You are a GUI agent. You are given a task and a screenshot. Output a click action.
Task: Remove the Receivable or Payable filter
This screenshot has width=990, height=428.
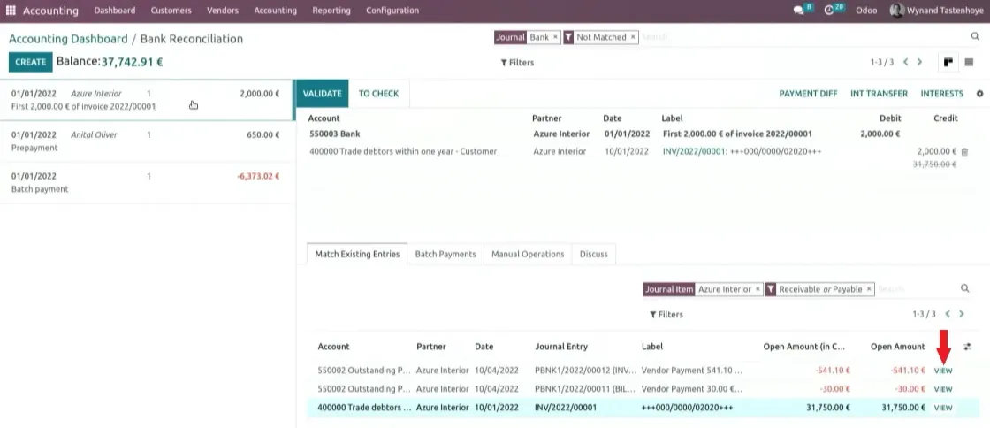(x=869, y=289)
